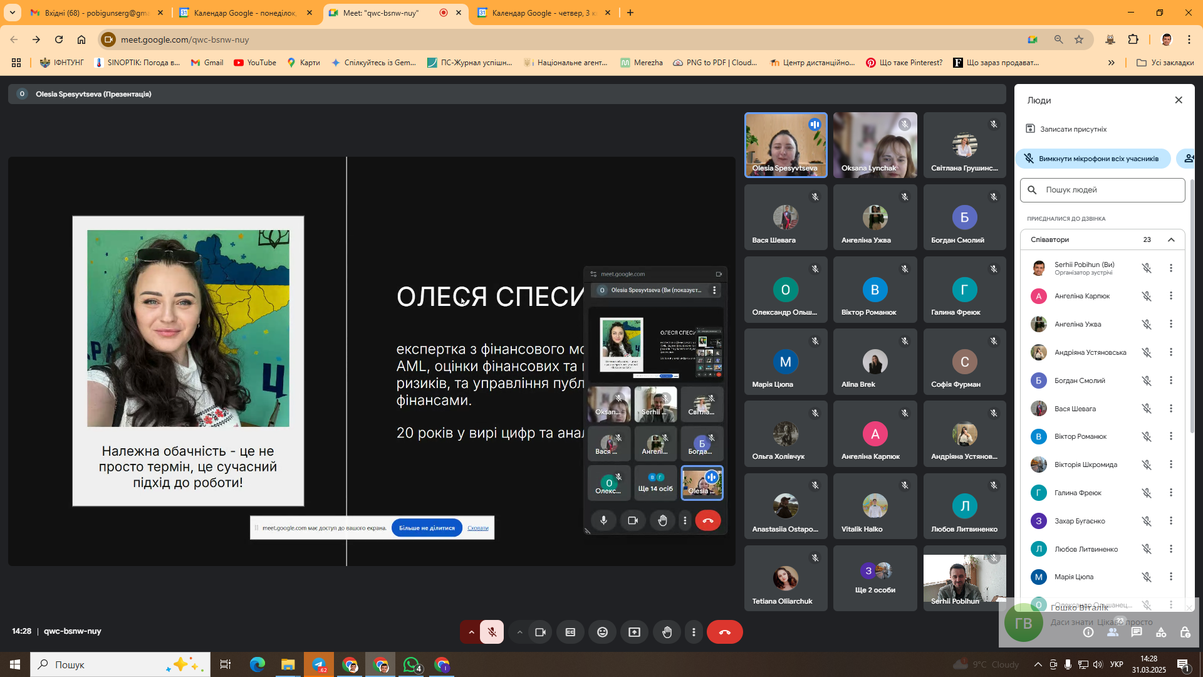Expand video settings arrow near camera
The width and height of the screenshot is (1203, 677).
coord(519,632)
